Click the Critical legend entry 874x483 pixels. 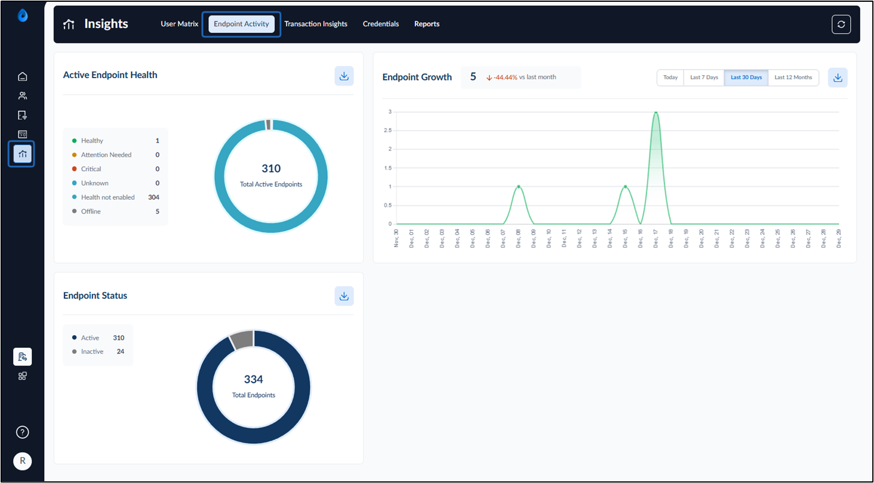[x=115, y=169]
